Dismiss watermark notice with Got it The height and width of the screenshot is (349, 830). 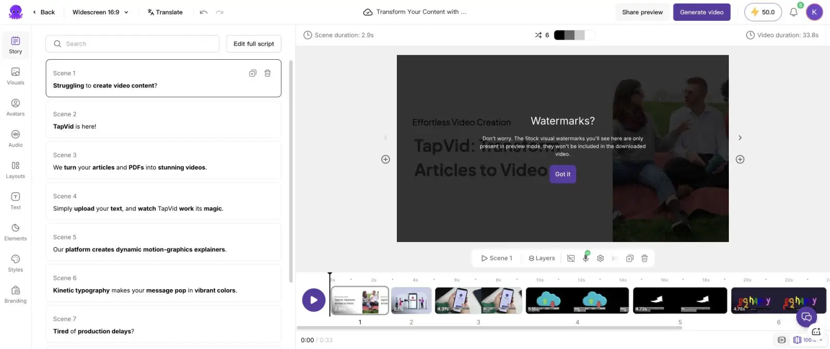[x=563, y=174]
